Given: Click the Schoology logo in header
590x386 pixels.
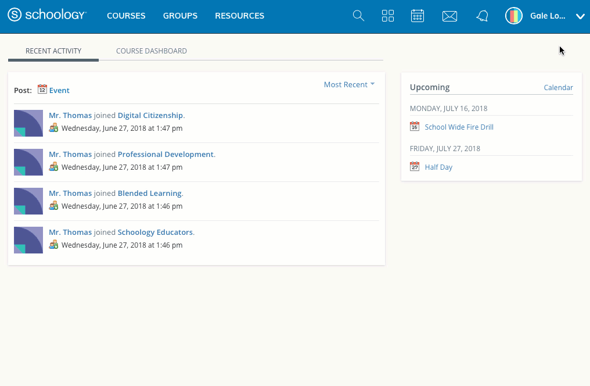Looking at the screenshot, I should (47, 16).
